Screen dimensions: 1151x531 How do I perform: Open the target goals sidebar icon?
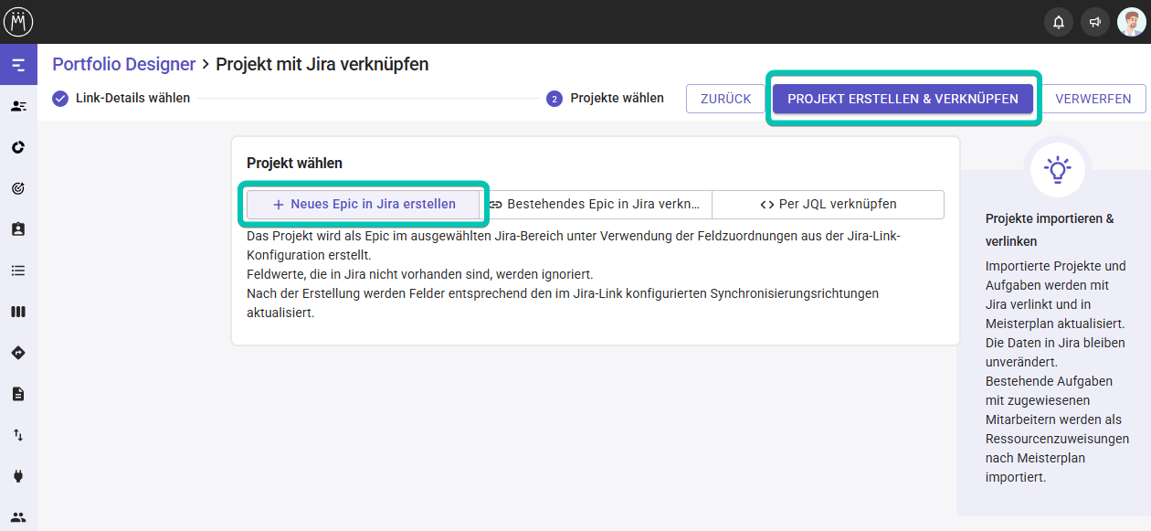coord(18,188)
